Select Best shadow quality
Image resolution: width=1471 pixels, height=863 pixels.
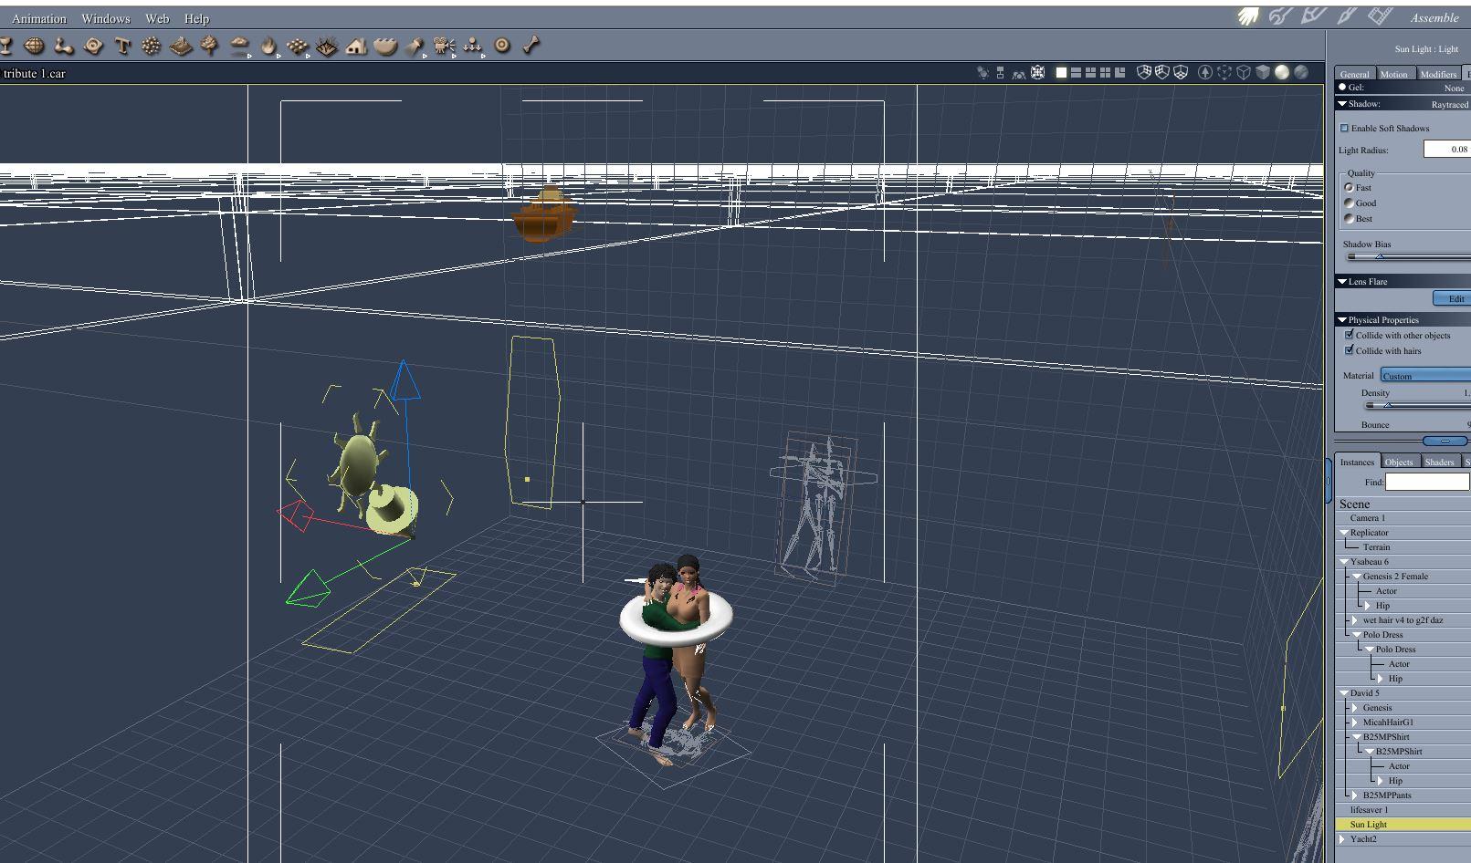(1349, 218)
